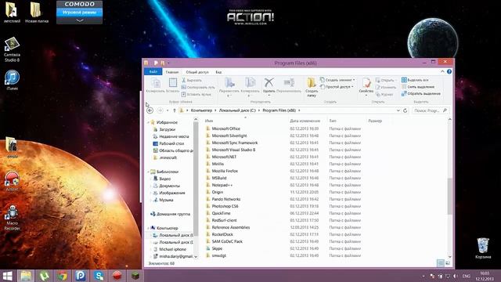Switch to the Общий доступ ribbon tab
This screenshot has height=282, width=501.
(x=197, y=72)
